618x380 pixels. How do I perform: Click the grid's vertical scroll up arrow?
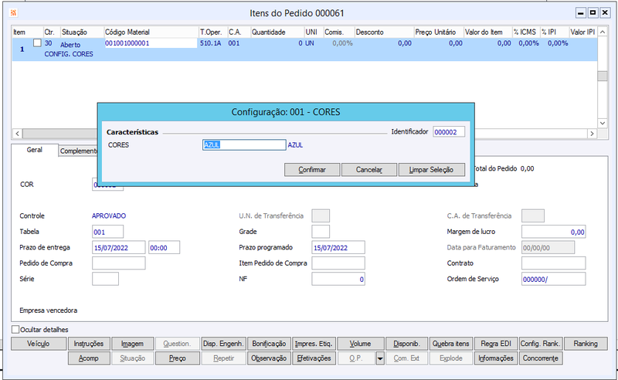(603, 32)
